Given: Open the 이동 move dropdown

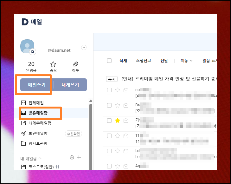Looking at the screenshot, I should [187, 61].
